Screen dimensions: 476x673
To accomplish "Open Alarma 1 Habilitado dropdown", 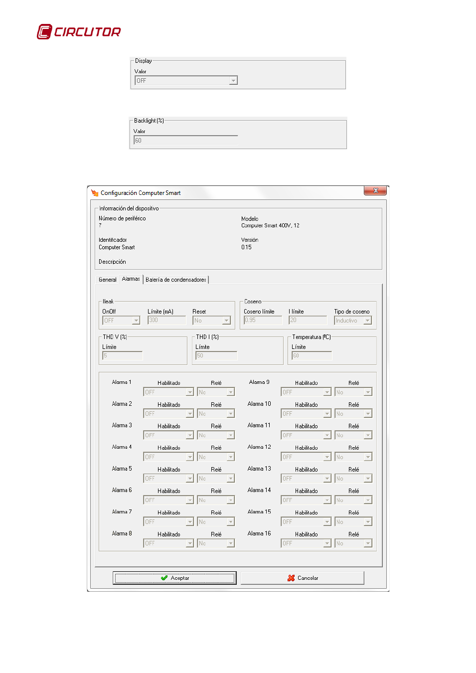I will click(x=168, y=392).
